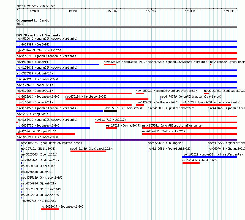Open nsv6421219 (Sedlazeck2020) label
The height and width of the screenshot is (220, 245).
click(38, 79)
